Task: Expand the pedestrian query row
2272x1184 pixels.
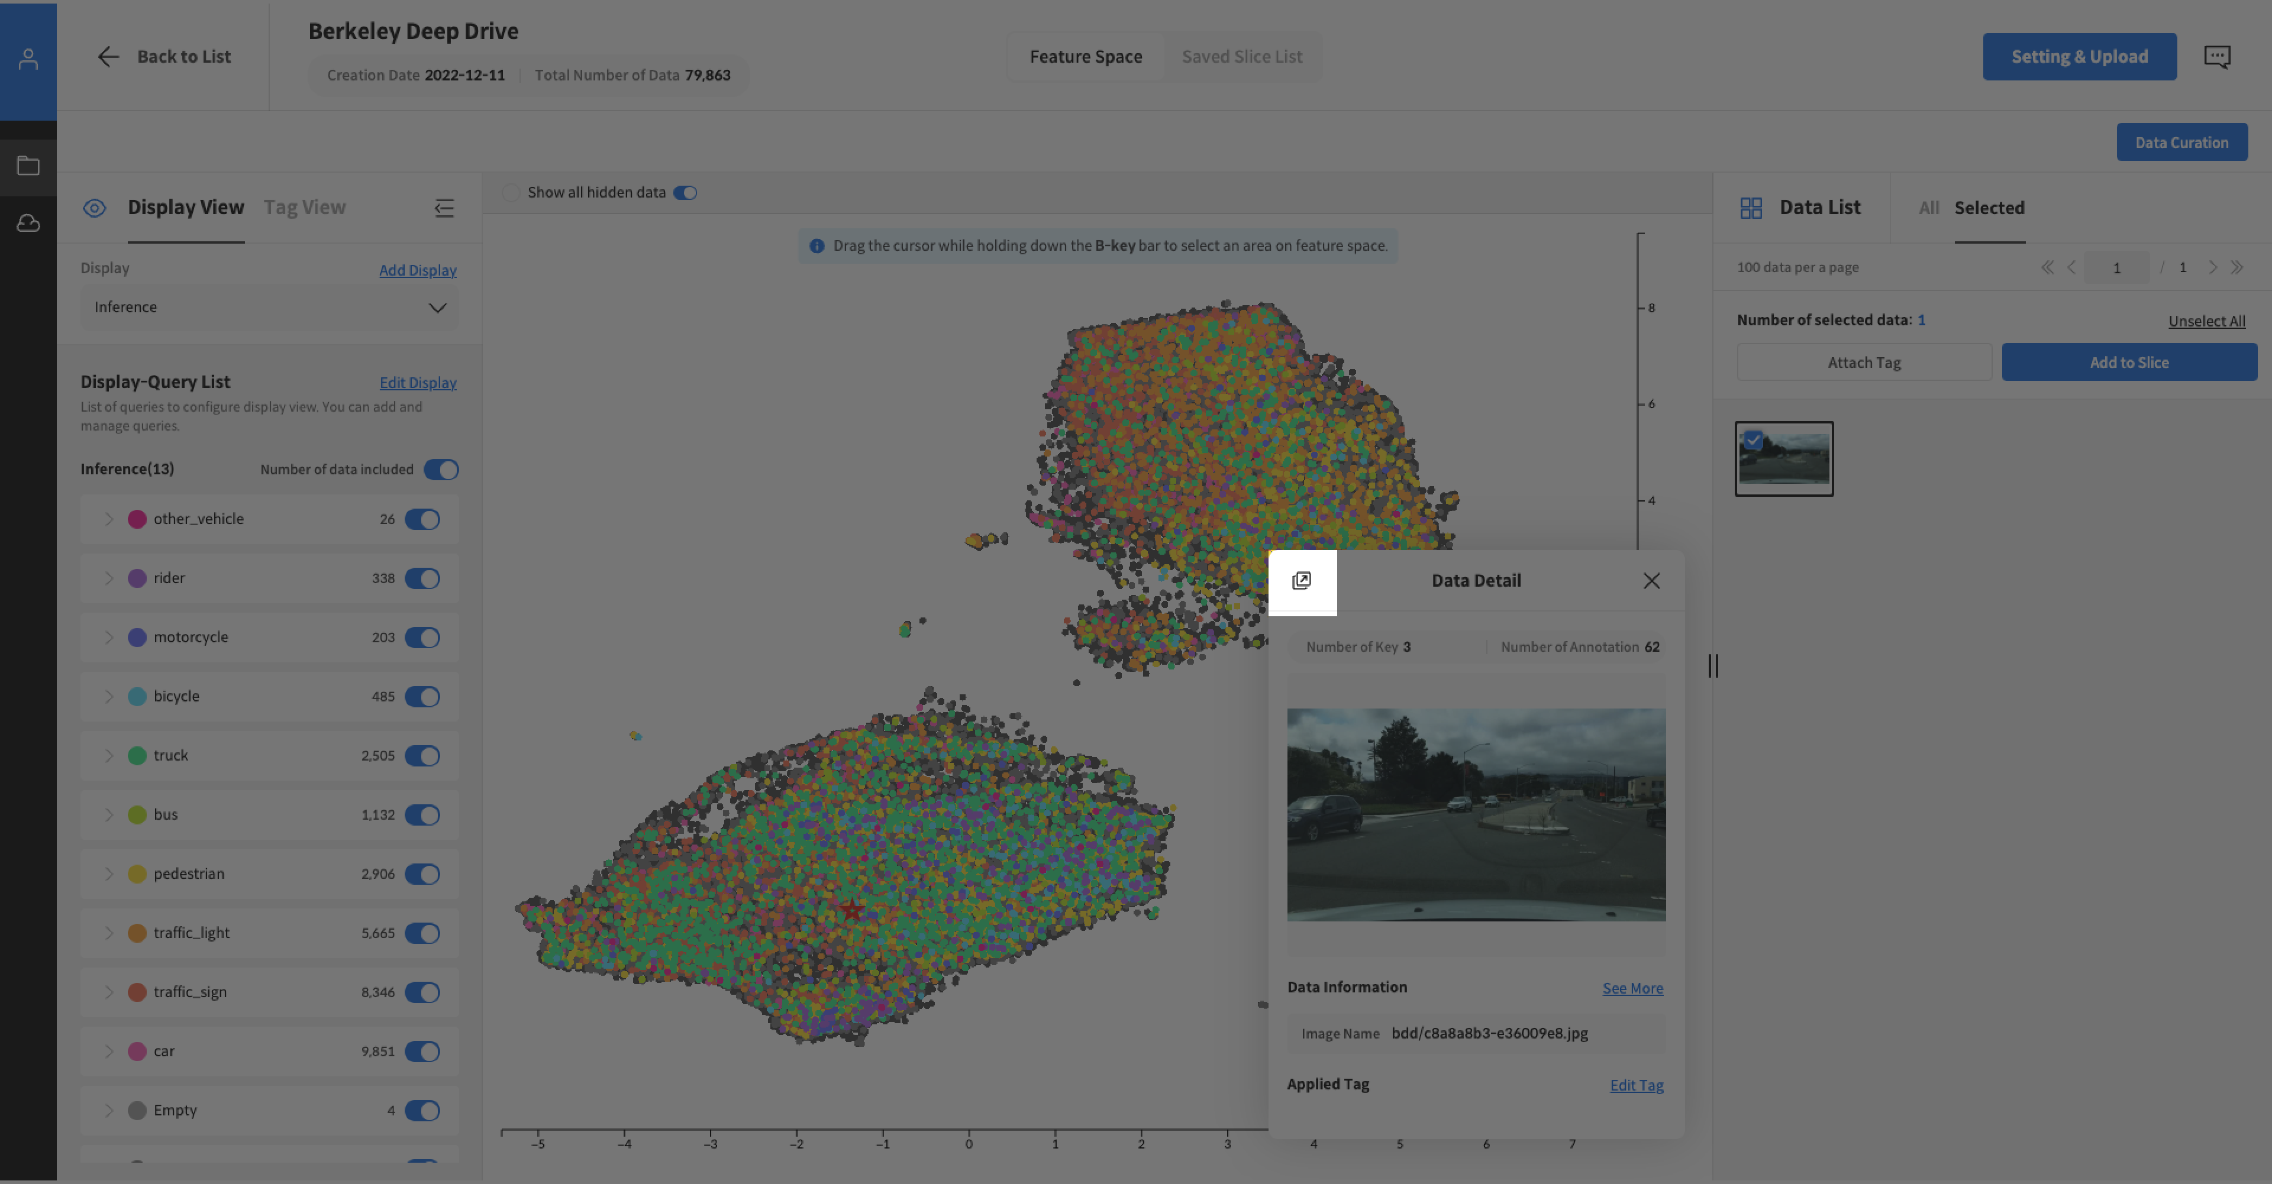Action: [x=109, y=874]
